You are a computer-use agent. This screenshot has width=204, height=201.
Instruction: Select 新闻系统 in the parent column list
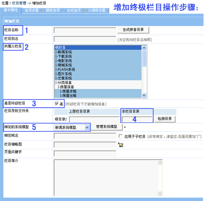(98, 52)
